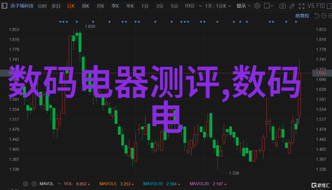
Task: Open the 赤子城科技 stock name link
Action: [22, 6]
